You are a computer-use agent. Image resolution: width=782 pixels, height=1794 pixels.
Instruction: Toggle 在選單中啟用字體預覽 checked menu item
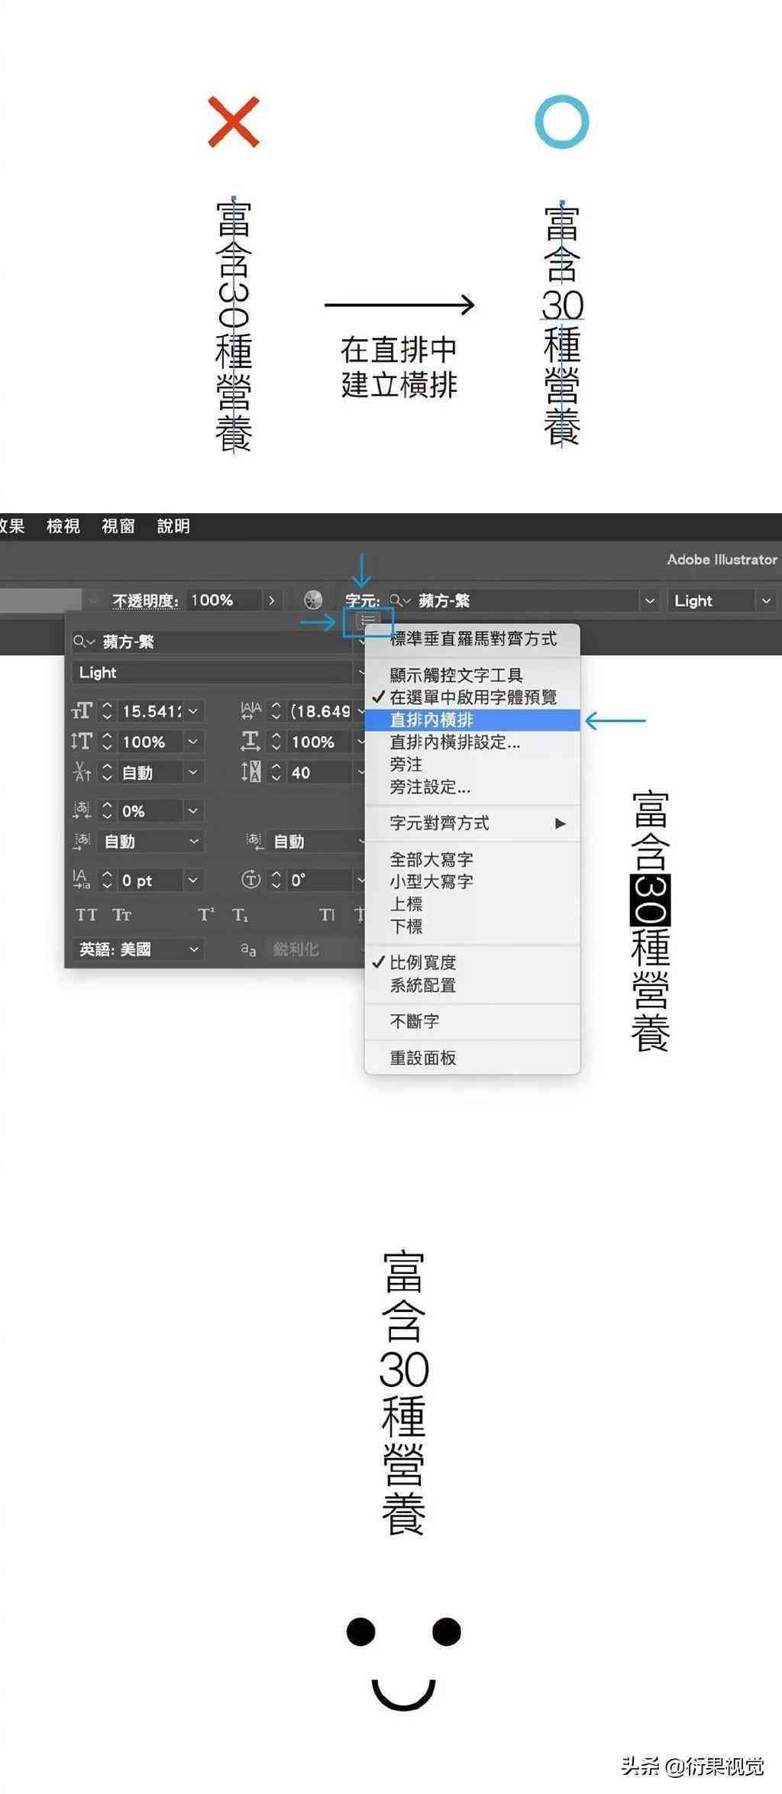pos(472,697)
